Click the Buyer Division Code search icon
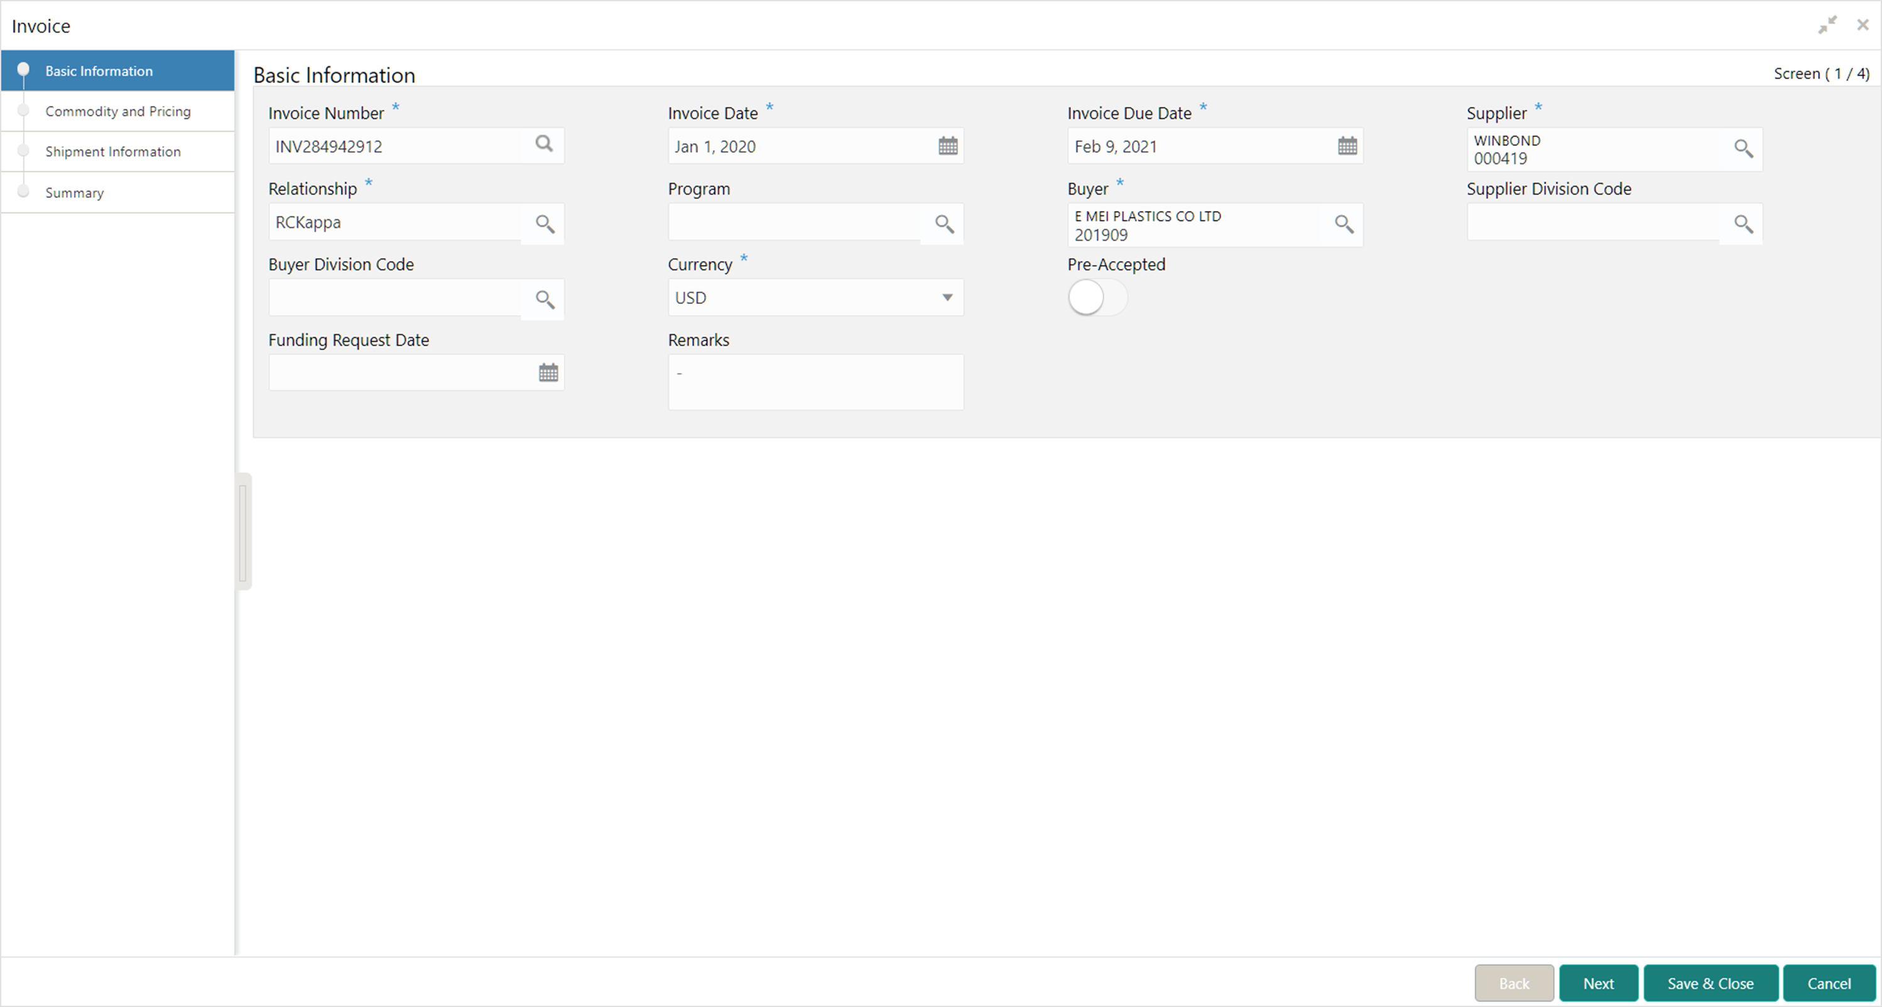The height and width of the screenshot is (1007, 1882). tap(544, 299)
